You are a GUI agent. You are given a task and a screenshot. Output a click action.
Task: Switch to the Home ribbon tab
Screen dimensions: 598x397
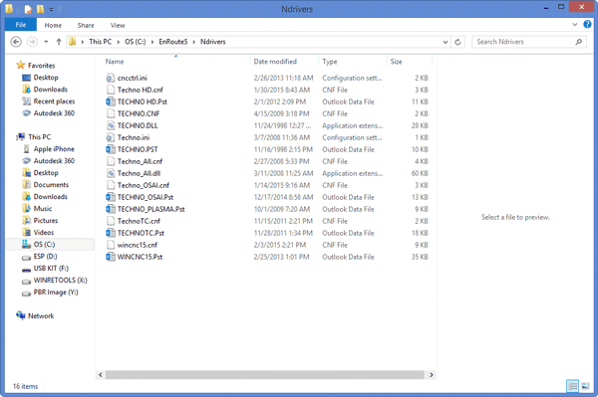click(x=53, y=25)
